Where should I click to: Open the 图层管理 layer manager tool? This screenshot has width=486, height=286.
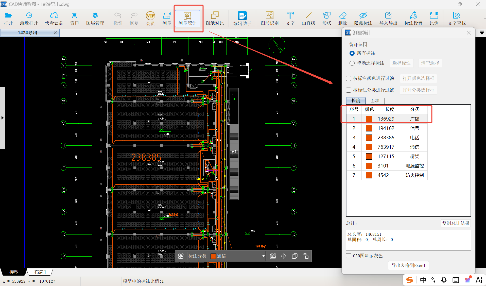click(95, 19)
